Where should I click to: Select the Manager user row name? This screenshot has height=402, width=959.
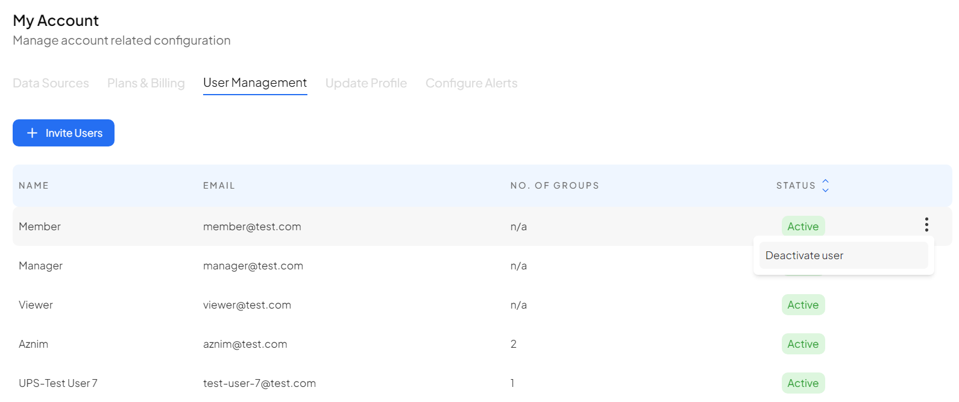[40, 266]
